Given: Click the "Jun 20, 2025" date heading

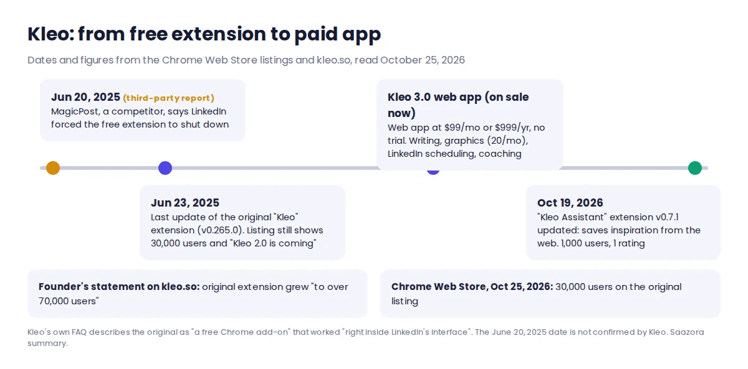Looking at the screenshot, I should tap(85, 97).
